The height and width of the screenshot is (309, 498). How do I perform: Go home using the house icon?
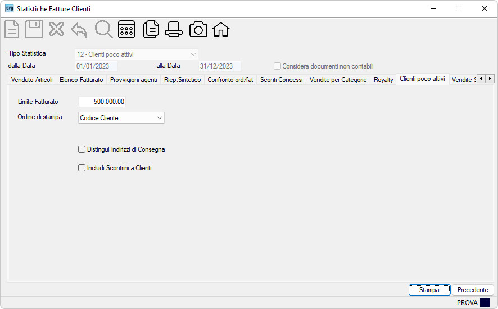pyautogui.click(x=221, y=30)
